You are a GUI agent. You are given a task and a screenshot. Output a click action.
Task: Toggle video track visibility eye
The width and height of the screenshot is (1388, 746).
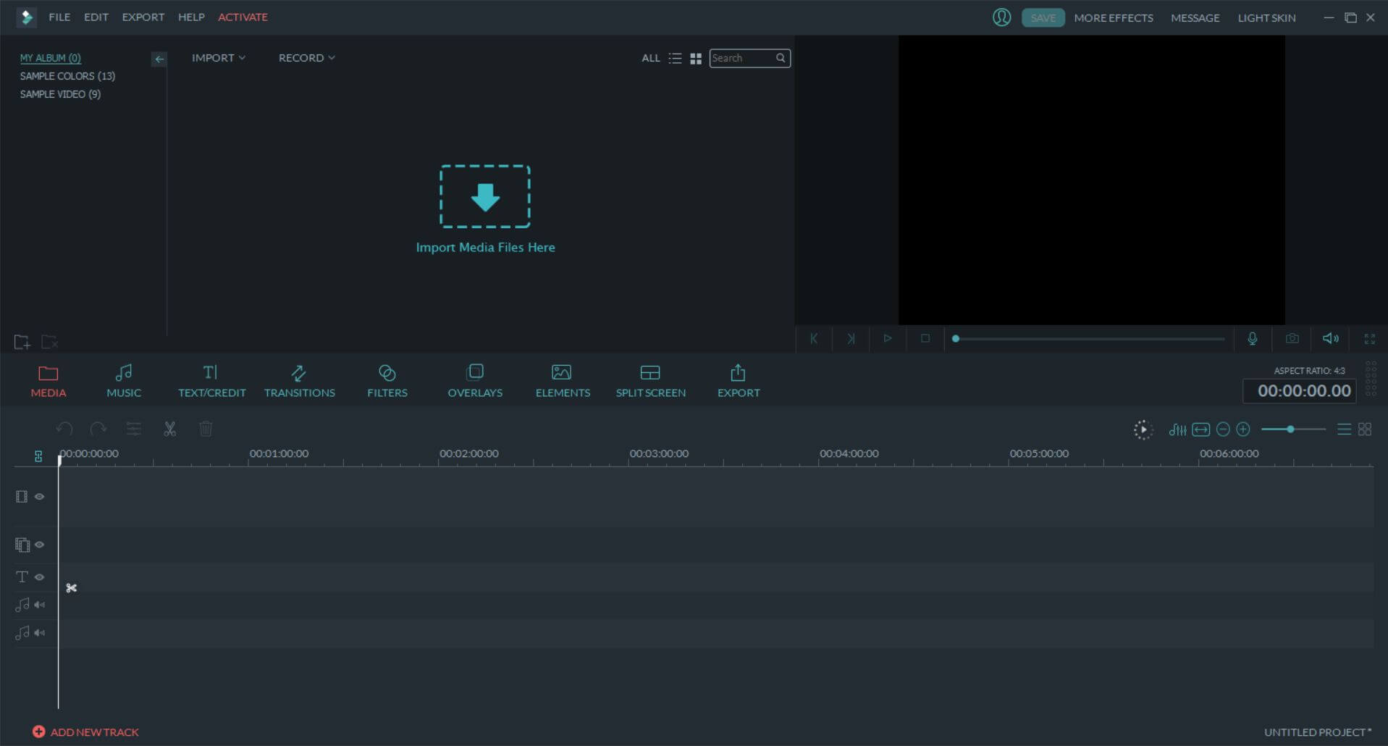(40, 497)
